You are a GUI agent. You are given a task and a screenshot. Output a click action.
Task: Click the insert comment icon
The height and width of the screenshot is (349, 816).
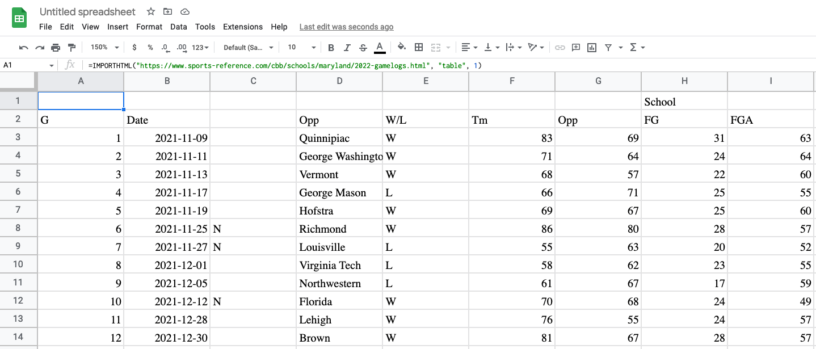click(x=575, y=47)
